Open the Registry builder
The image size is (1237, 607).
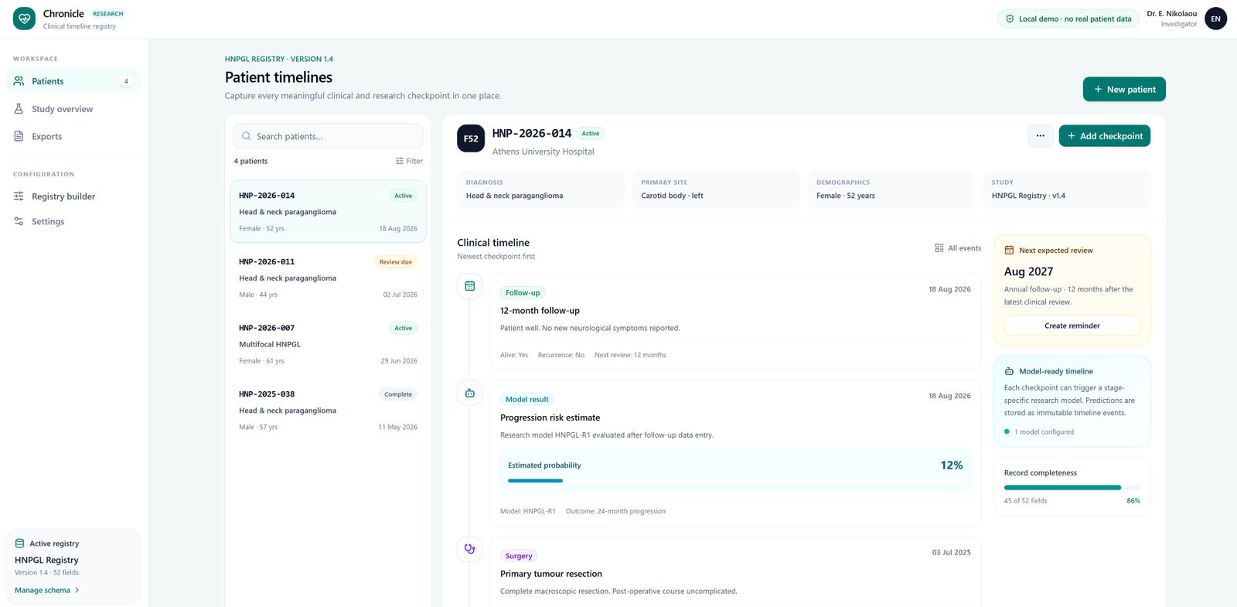[73, 196]
